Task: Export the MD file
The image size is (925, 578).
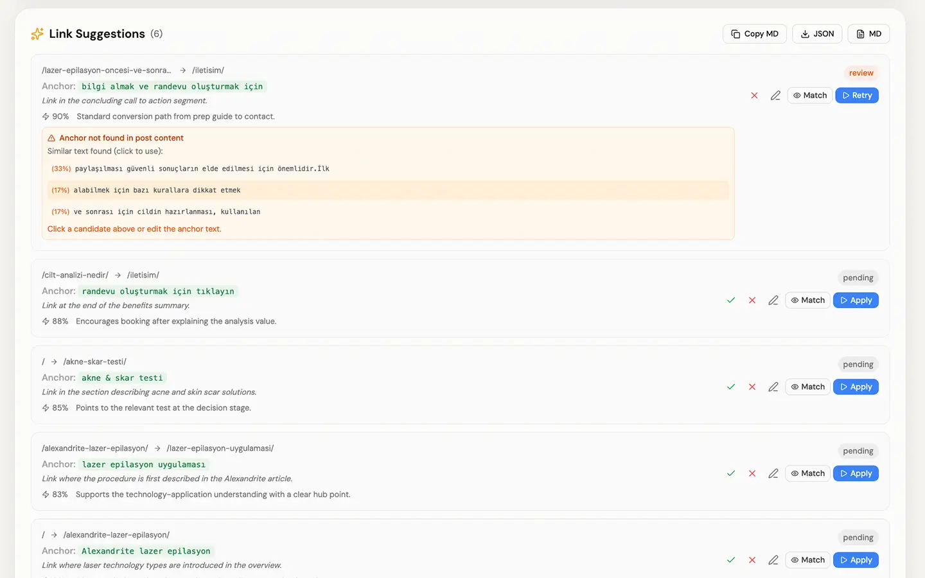Action: (x=868, y=34)
